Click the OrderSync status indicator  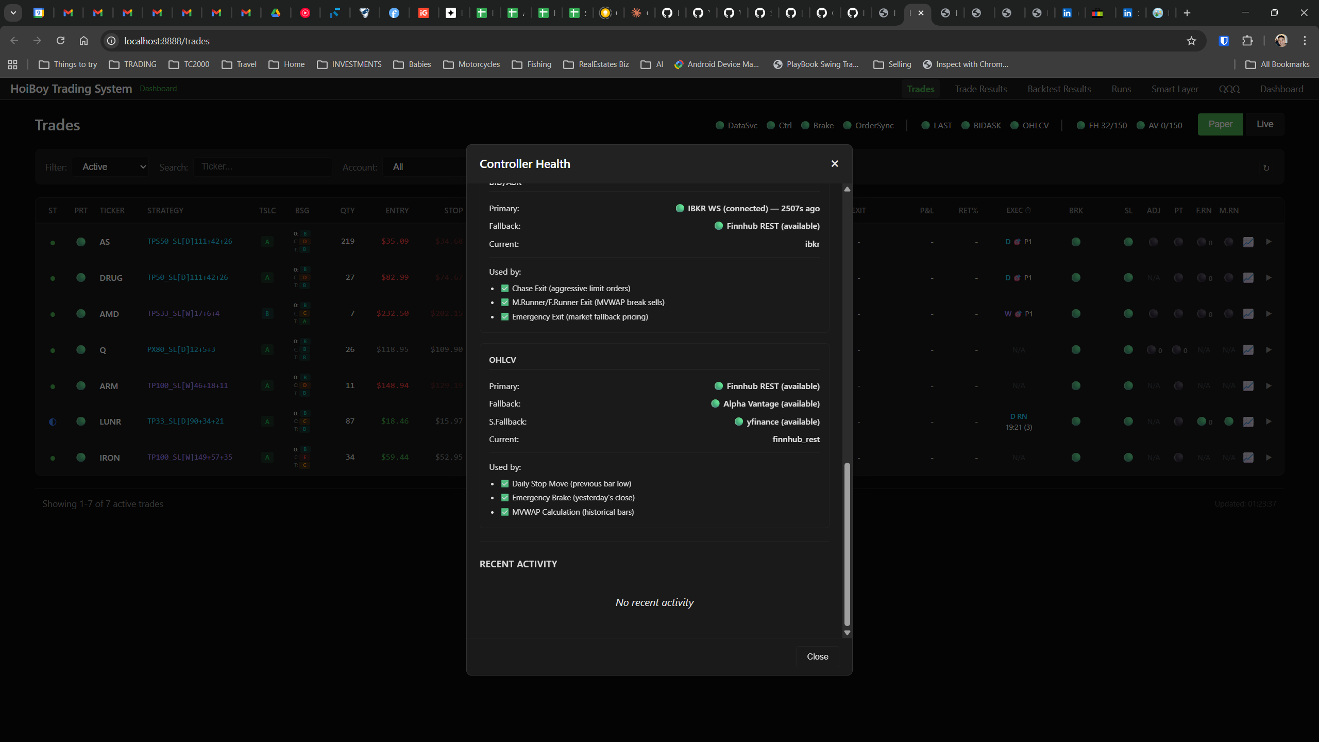tap(868, 125)
